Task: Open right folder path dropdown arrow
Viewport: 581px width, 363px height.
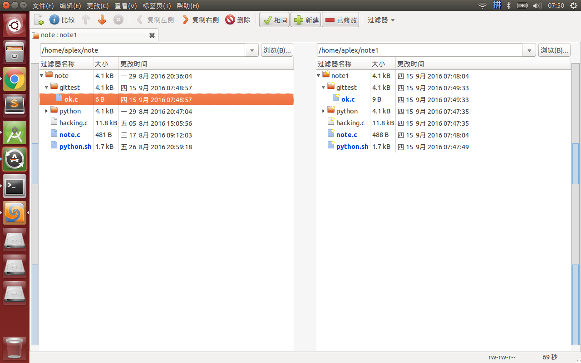Action: (x=529, y=50)
